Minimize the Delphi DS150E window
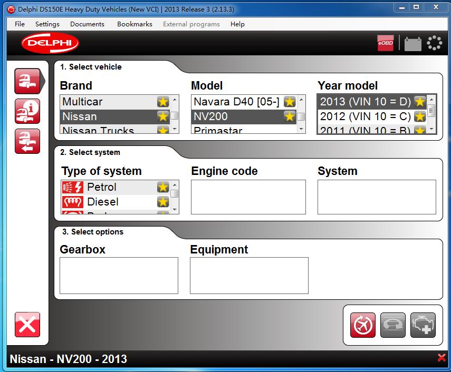This screenshot has height=372, width=451. pyautogui.click(x=402, y=7)
